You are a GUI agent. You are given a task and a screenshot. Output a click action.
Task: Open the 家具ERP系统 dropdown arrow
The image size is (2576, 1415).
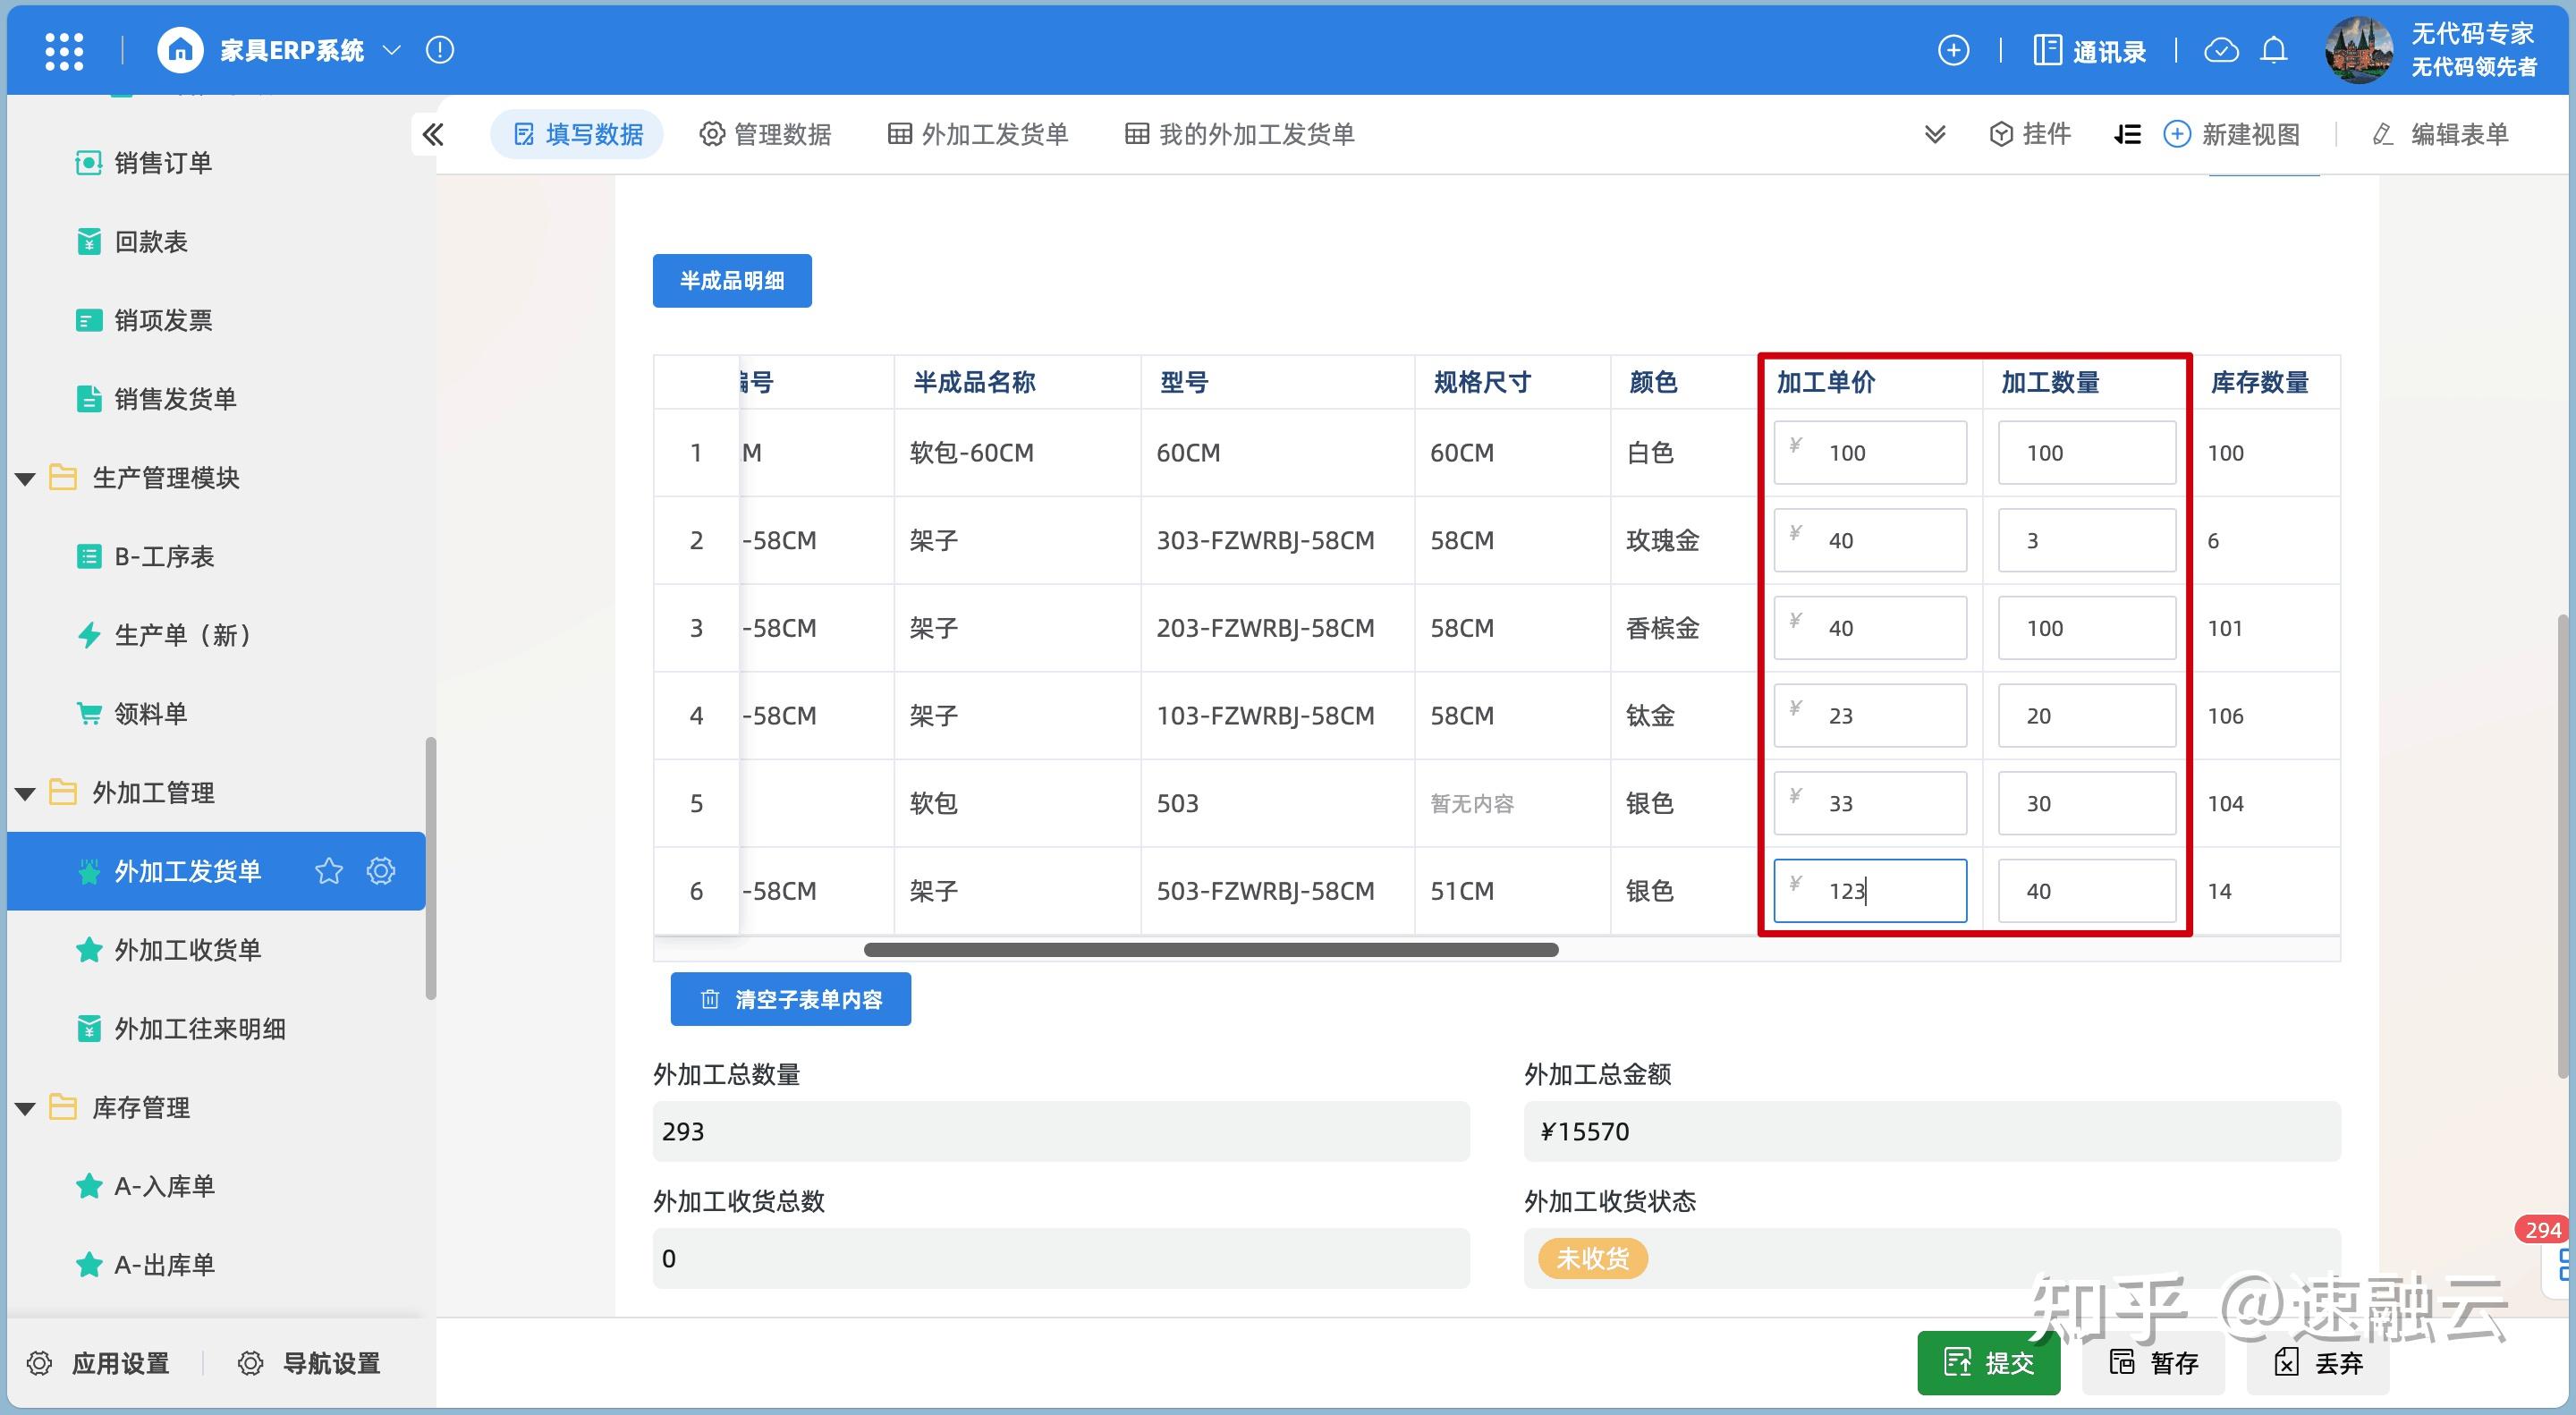392,50
